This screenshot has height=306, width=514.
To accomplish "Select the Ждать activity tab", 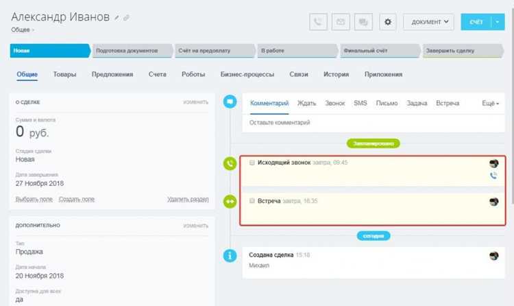I will point(306,103).
